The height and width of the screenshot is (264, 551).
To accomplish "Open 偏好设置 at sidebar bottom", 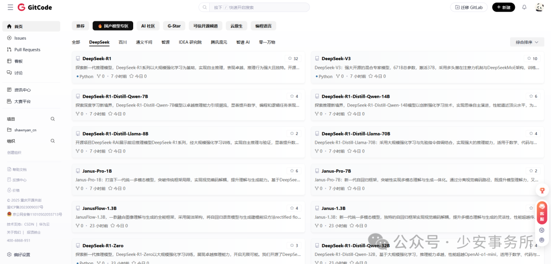I will pyautogui.click(x=19, y=254).
